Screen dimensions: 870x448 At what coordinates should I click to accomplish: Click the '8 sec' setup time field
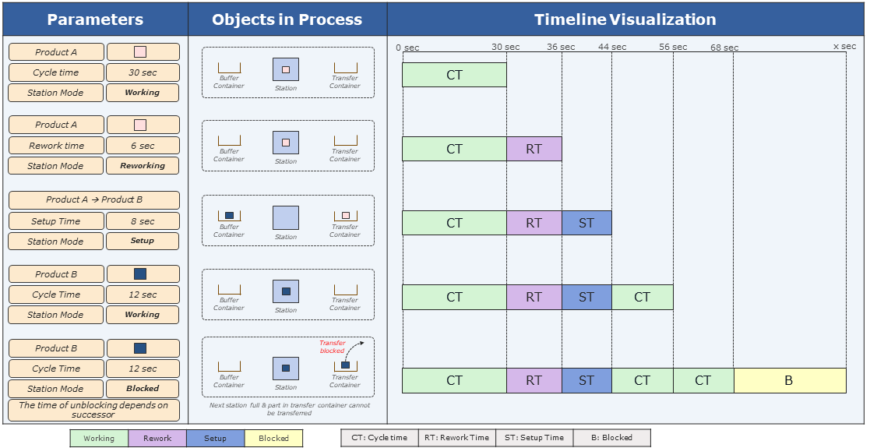(x=143, y=221)
